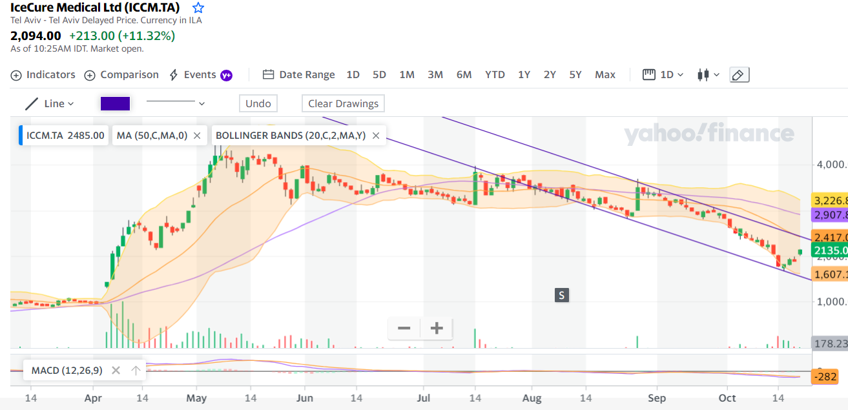
Task: Move the MACD panel up with arrow
Action: pyautogui.click(x=136, y=371)
